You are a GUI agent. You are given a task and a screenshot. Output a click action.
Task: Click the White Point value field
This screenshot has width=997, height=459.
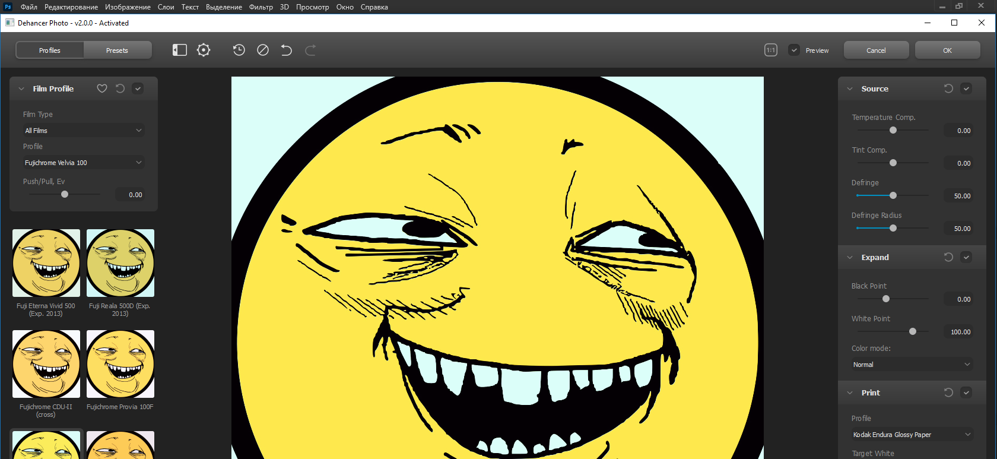(958, 332)
